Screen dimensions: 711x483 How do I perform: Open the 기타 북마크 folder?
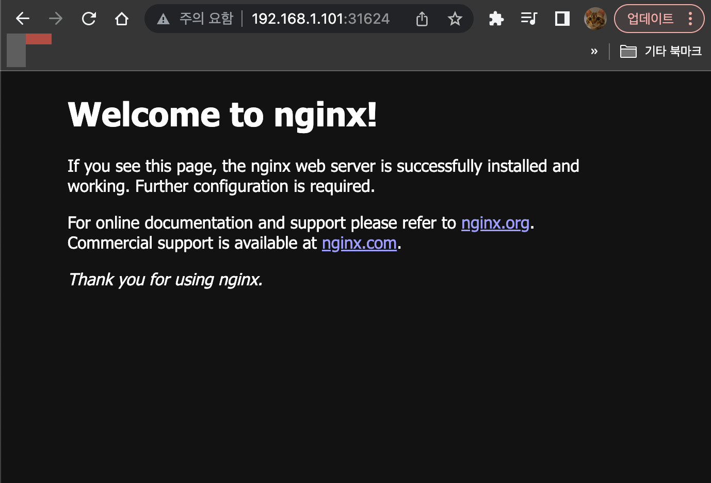pyautogui.click(x=660, y=51)
